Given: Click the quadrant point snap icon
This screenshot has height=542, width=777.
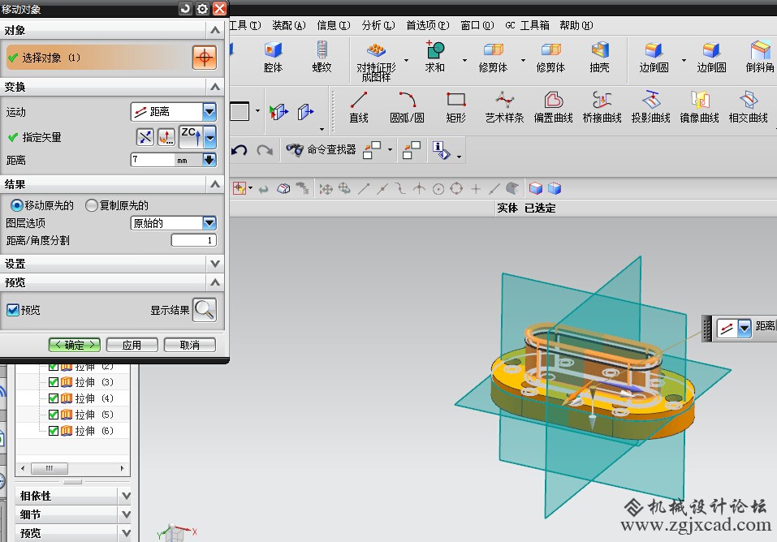Looking at the screenshot, I should click(456, 189).
